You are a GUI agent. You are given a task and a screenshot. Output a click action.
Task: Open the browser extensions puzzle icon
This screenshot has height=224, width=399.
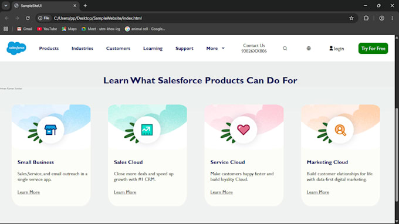366,18
